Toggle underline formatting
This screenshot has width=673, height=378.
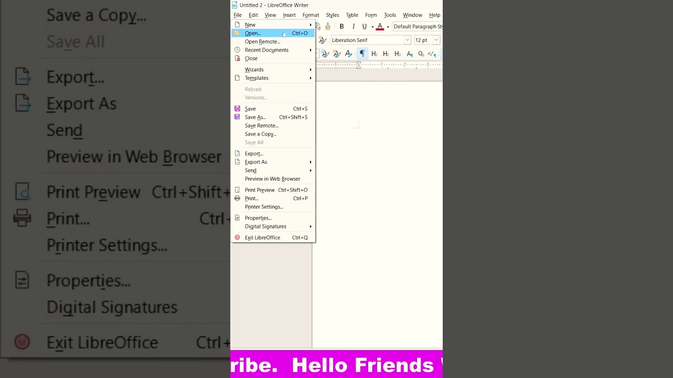[x=364, y=26]
